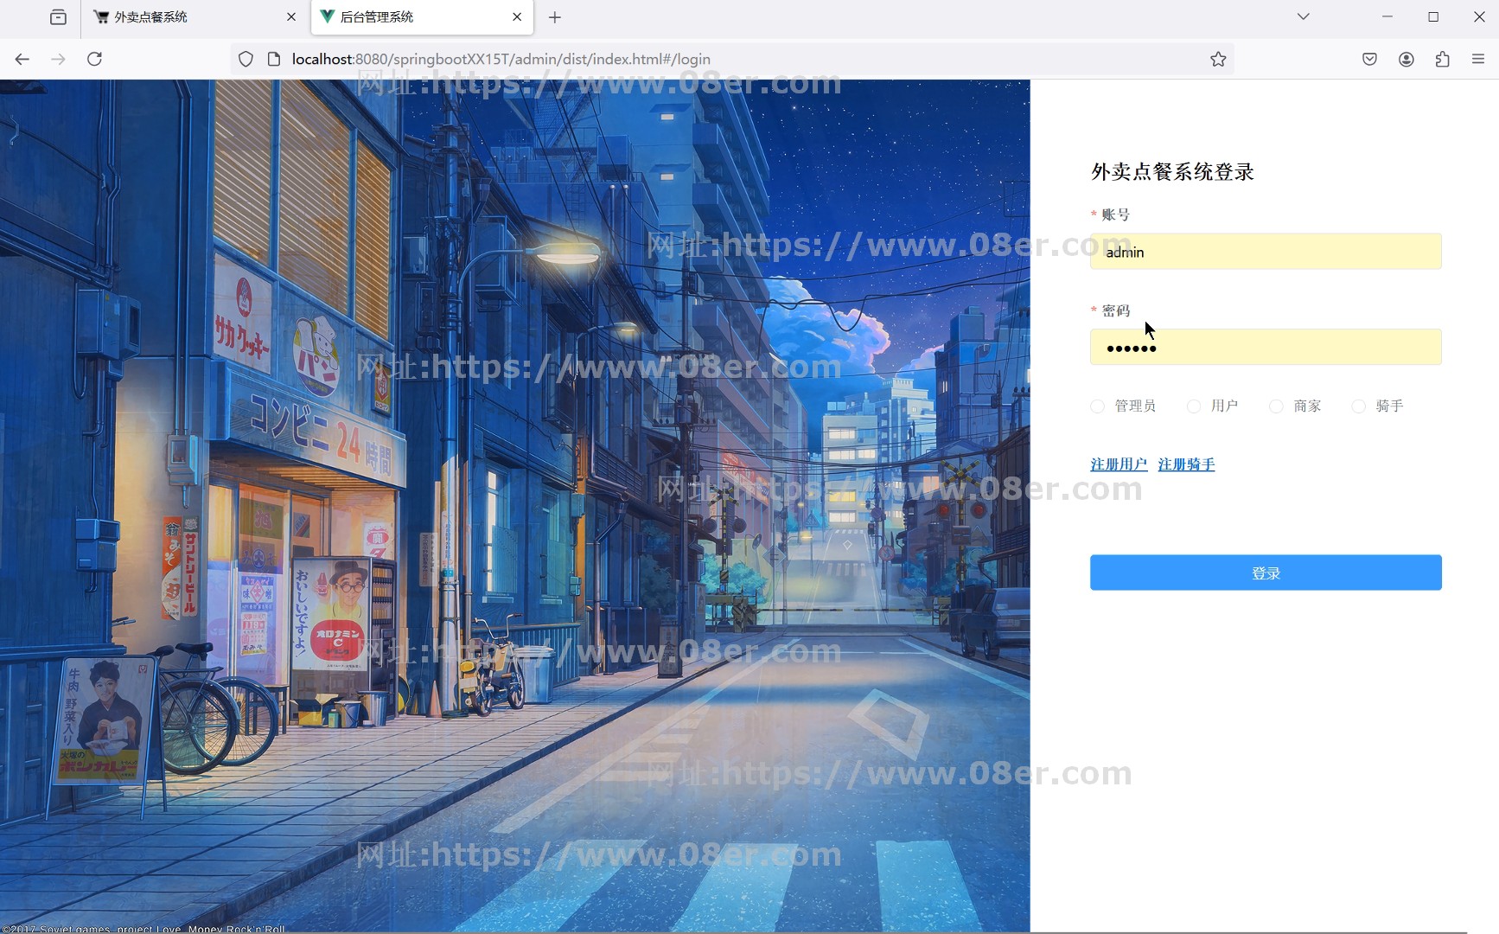This screenshot has width=1499, height=934.
Task: Choose the 骑手 role radio button
Action: point(1359,406)
